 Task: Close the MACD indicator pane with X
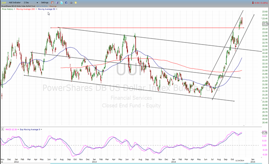(x=2, y=129)
